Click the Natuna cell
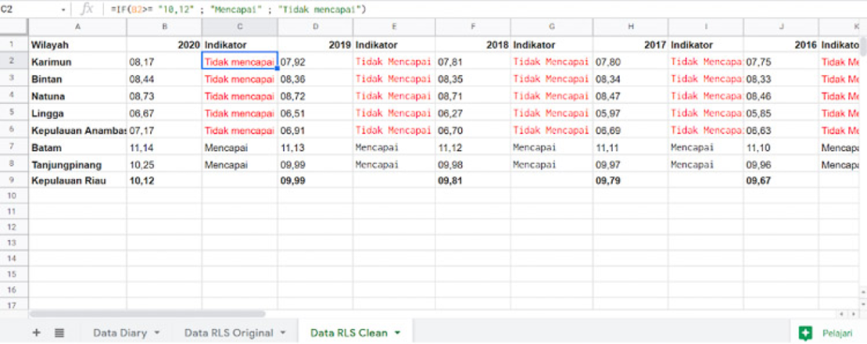The width and height of the screenshot is (867, 344). [77, 96]
